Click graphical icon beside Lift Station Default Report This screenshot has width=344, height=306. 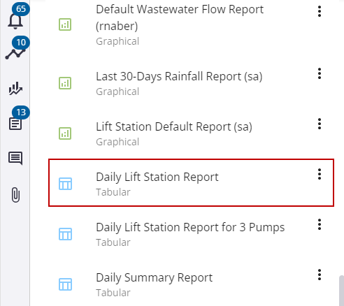[x=65, y=133]
